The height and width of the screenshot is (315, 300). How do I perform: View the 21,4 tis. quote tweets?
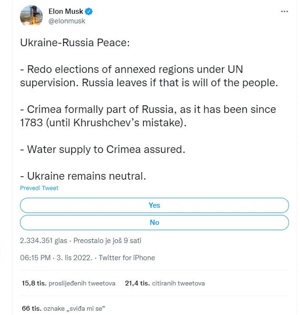tap(165, 283)
